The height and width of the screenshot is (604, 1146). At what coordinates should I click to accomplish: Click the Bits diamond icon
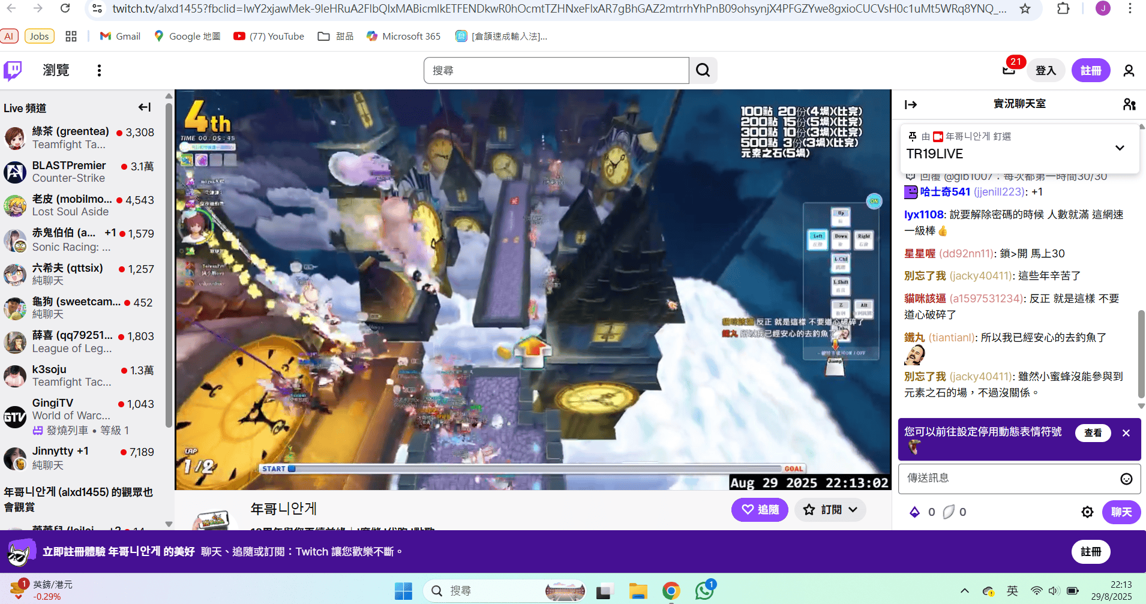[915, 512]
